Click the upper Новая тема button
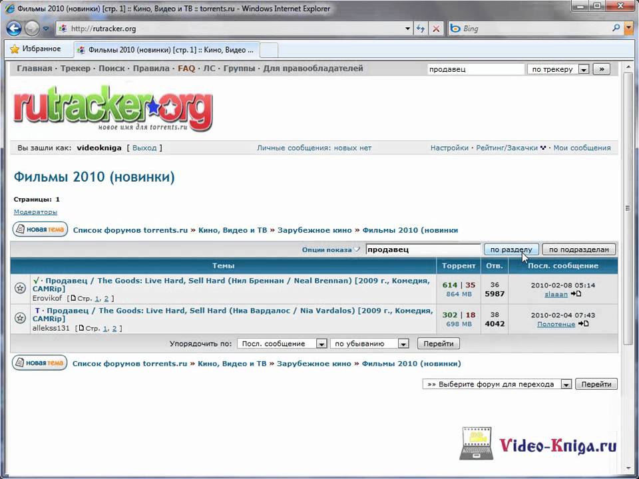The width and height of the screenshot is (639, 479). [40, 230]
